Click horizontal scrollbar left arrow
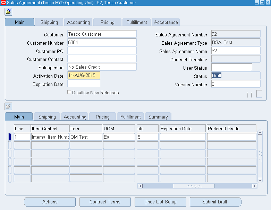The image size is (271, 210). pos(140,186)
